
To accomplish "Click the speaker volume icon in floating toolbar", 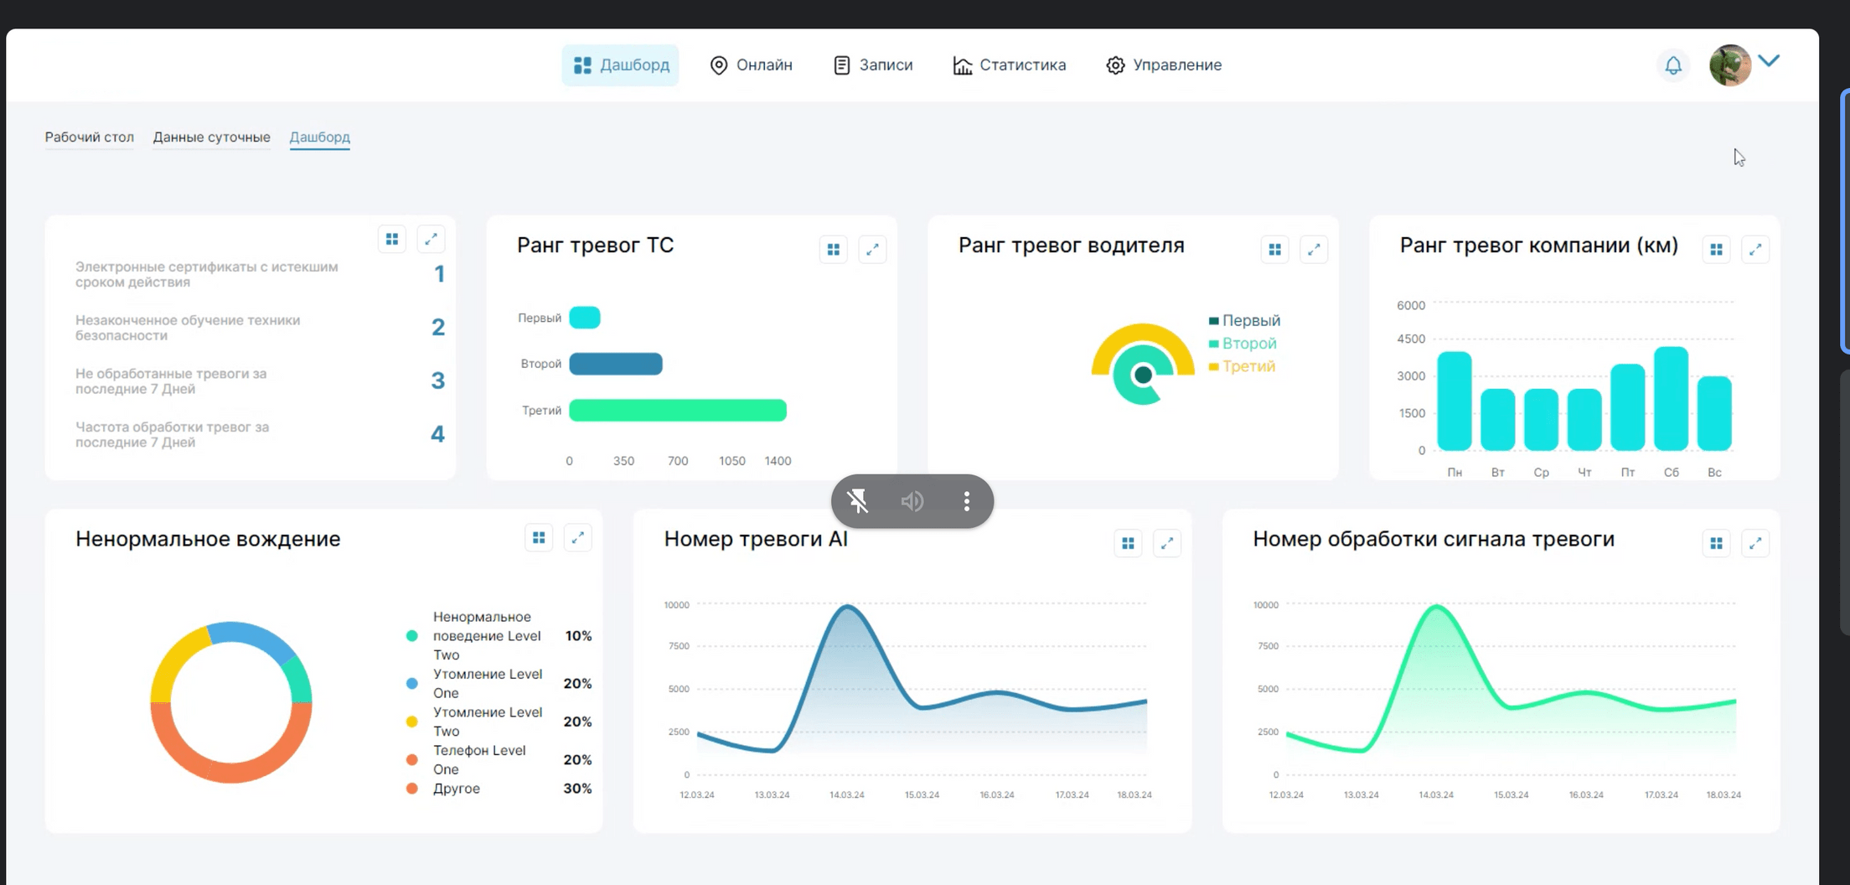I will [x=912, y=501].
